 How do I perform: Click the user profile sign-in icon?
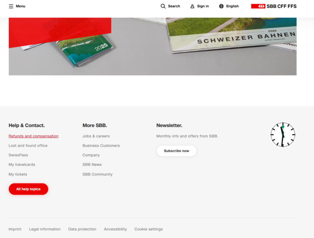pos(192,6)
